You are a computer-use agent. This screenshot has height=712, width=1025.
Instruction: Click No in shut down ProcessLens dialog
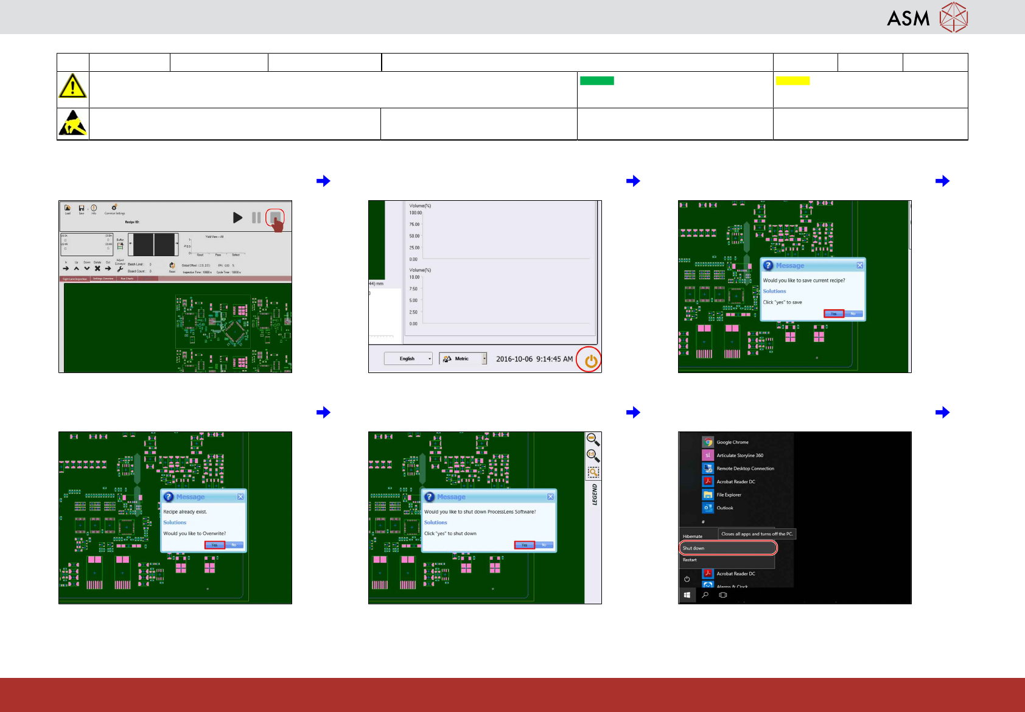[x=544, y=545]
